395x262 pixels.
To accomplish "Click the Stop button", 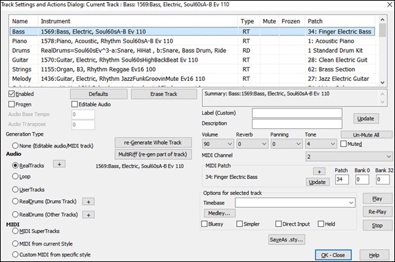I will point(377,226).
